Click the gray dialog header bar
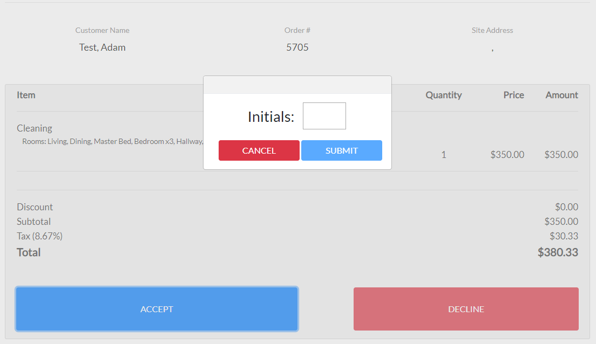Viewport: 596px width, 344px height. [297, 85]
